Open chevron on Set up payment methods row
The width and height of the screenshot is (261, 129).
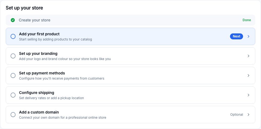pos(248,76)
